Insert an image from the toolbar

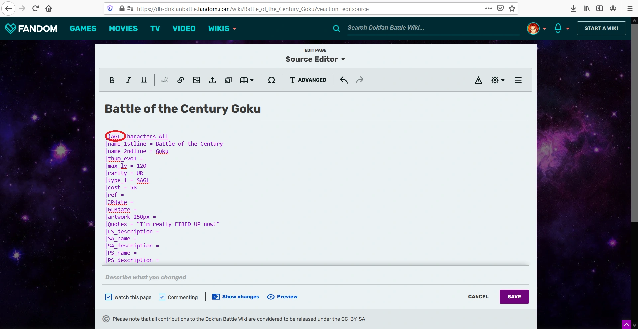point(196,80)
